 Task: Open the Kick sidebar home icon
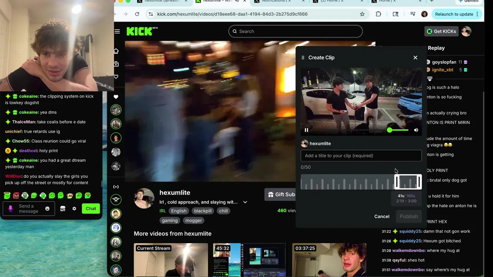(x=116, y=51)
